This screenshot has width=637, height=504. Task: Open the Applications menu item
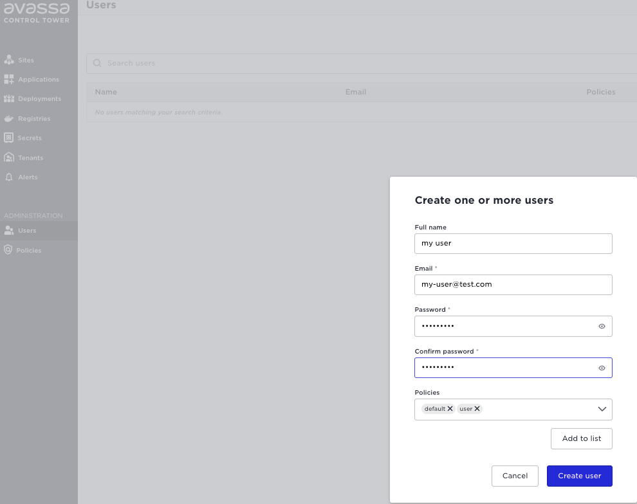pos(39,80)
